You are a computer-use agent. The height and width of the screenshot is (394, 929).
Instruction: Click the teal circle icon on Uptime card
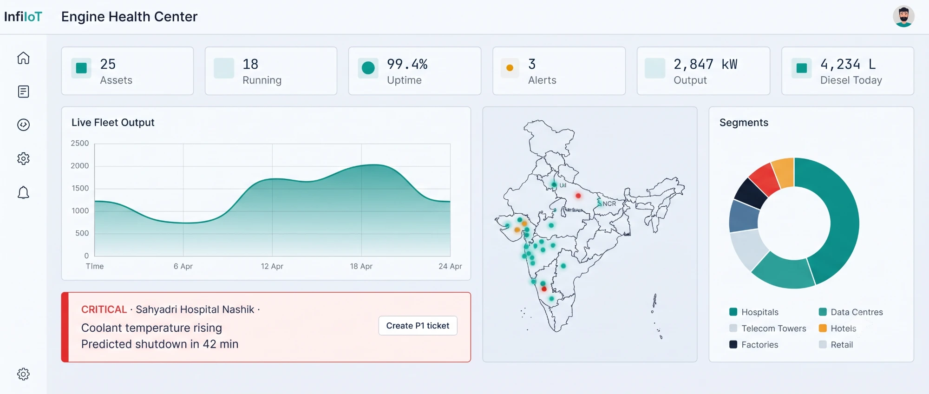pos(368,68)
